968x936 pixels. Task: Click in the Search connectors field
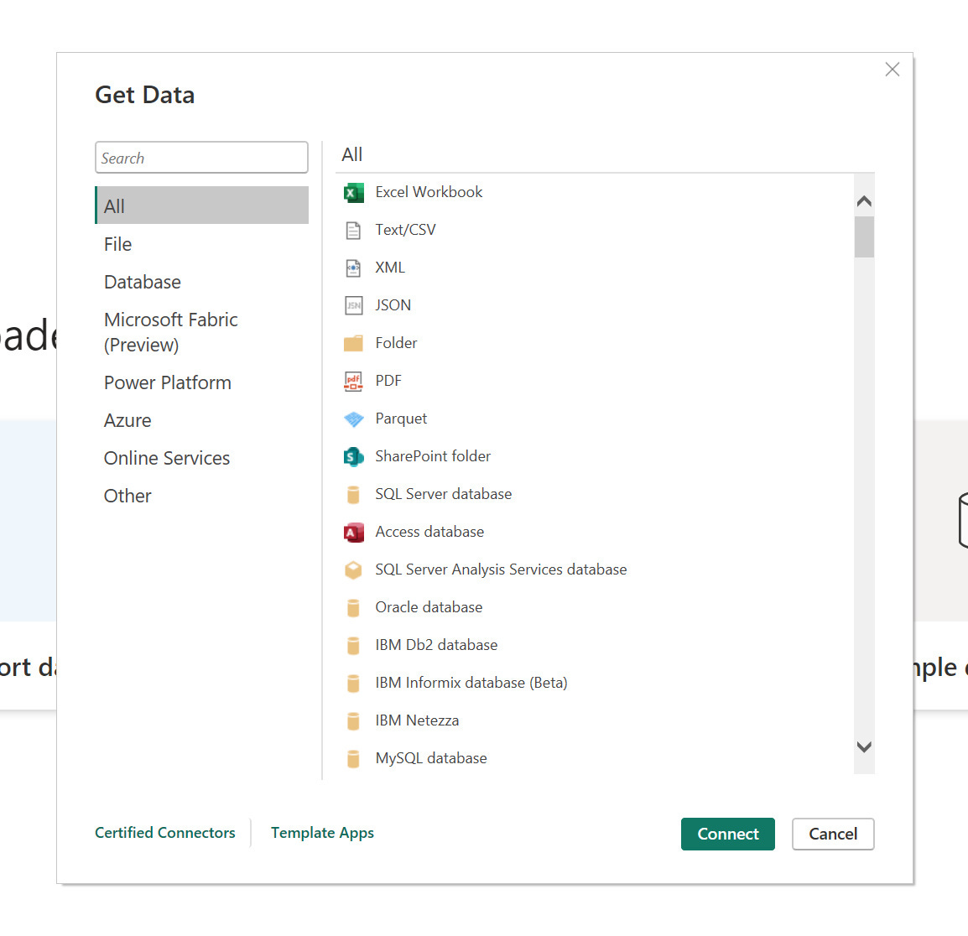pyautogui.click(x=201, y=158)
